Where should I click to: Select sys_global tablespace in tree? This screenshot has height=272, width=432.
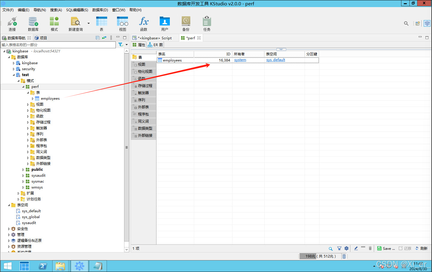tap(31, 217)
